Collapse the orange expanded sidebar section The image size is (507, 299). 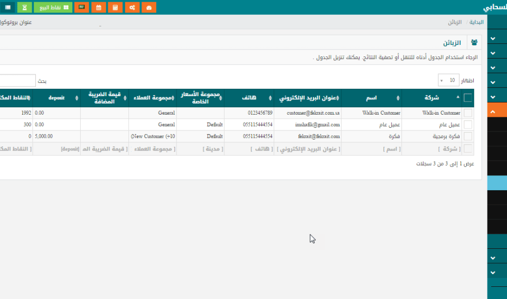click(493, 112)
